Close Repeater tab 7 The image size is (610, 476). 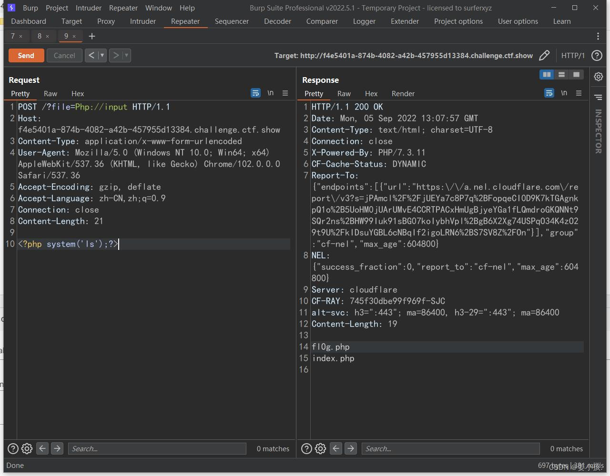click(20, 36)
